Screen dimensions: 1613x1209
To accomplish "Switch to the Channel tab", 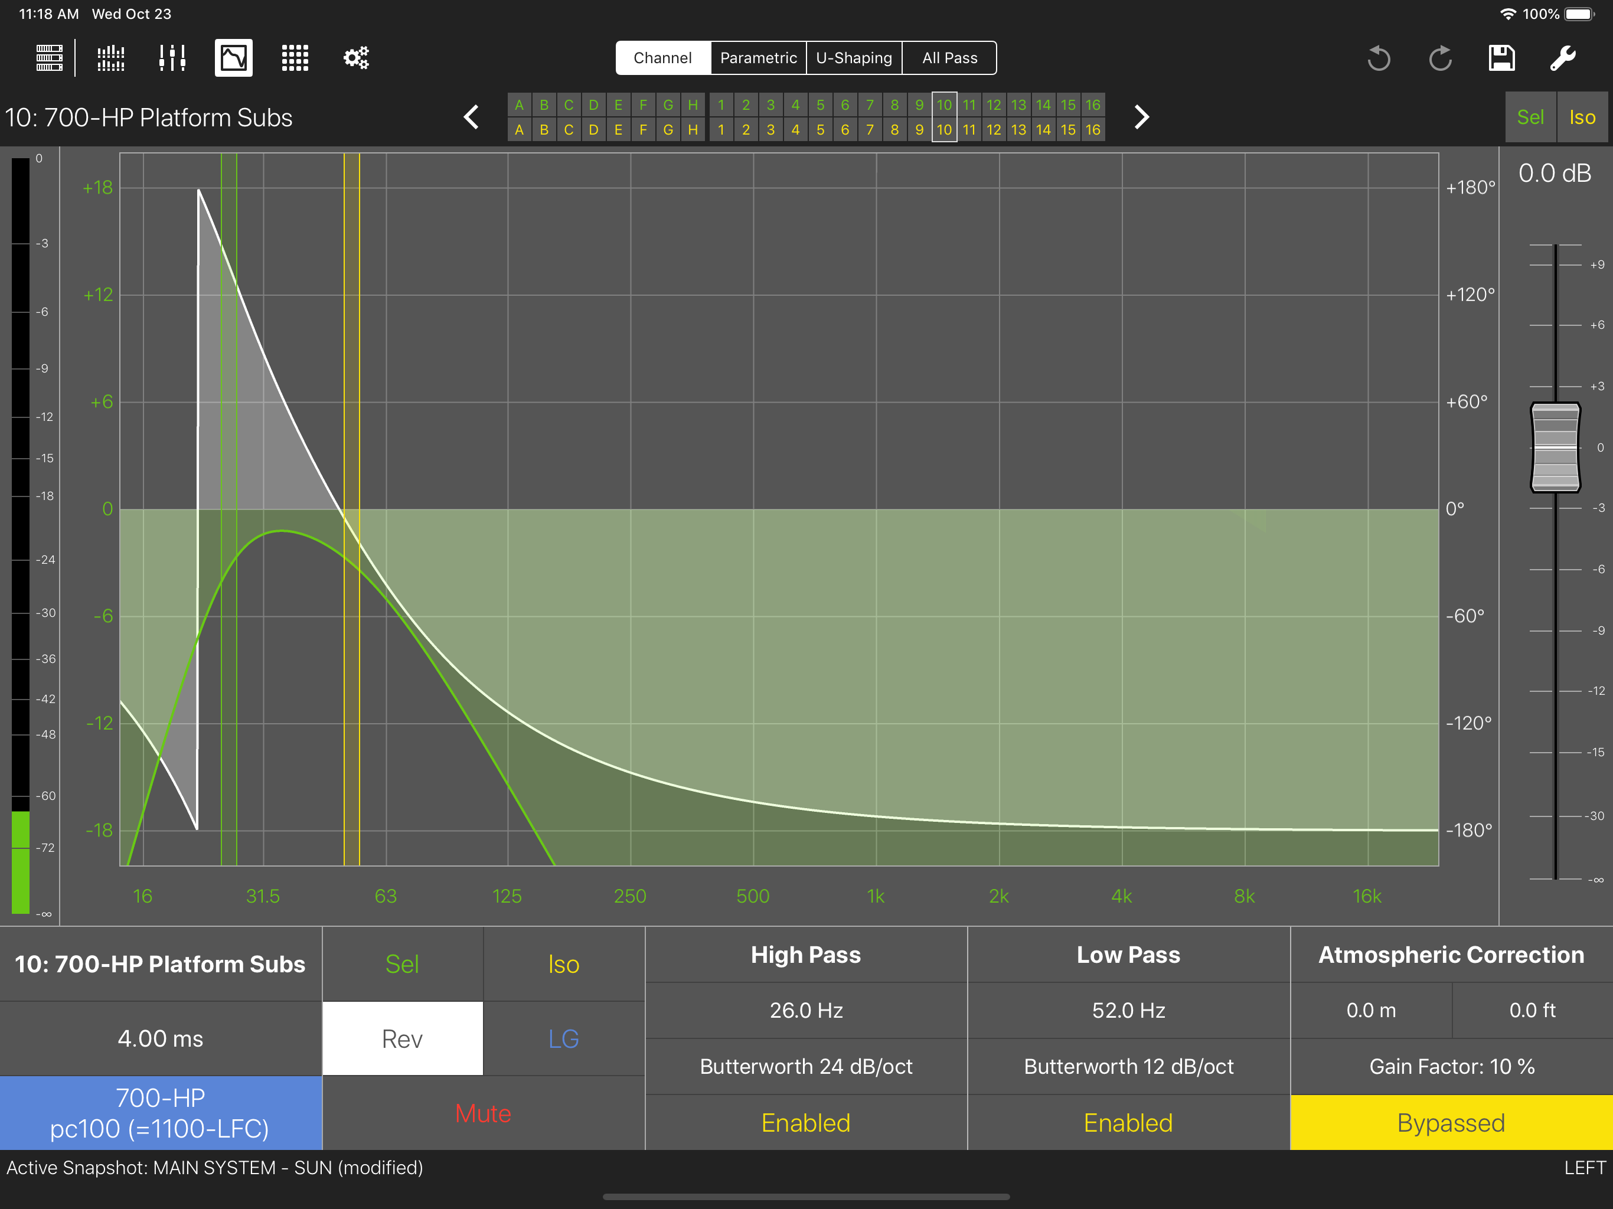I will pyautogui.click(x=663, y=58).
